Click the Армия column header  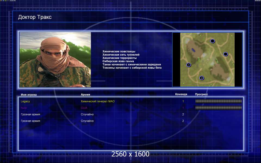(85, 95)
